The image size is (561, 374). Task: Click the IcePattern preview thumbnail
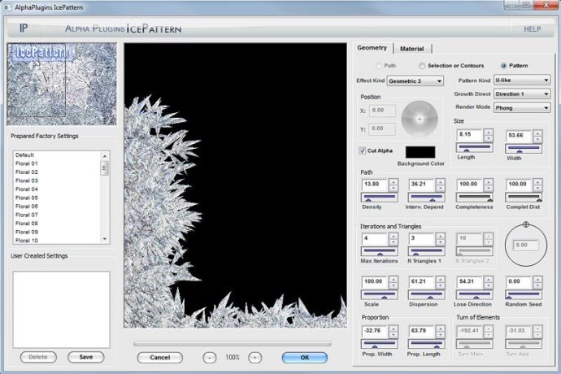click(62, 84)
